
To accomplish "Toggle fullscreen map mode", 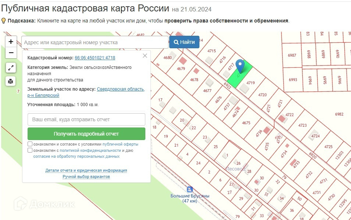I will [x=11, y=68].
